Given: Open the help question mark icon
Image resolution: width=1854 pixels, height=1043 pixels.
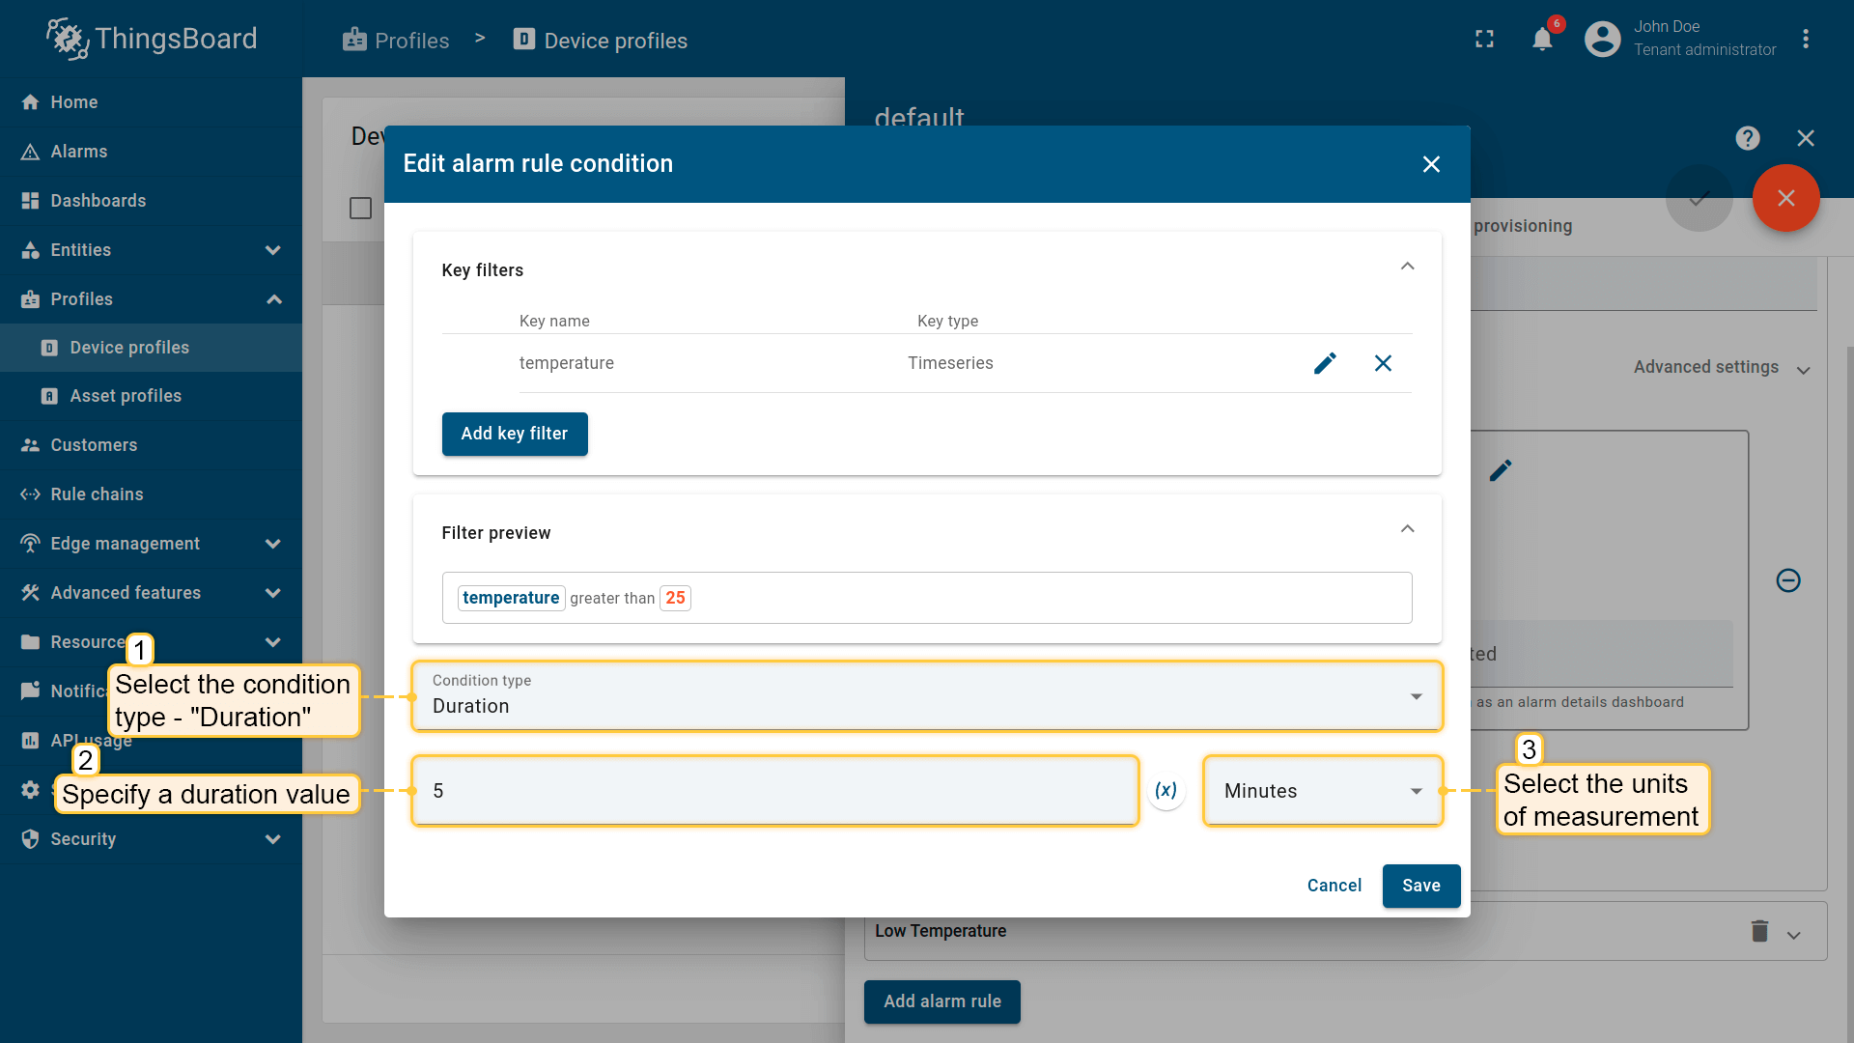Looking at the screenshot, I should 1747,138.
